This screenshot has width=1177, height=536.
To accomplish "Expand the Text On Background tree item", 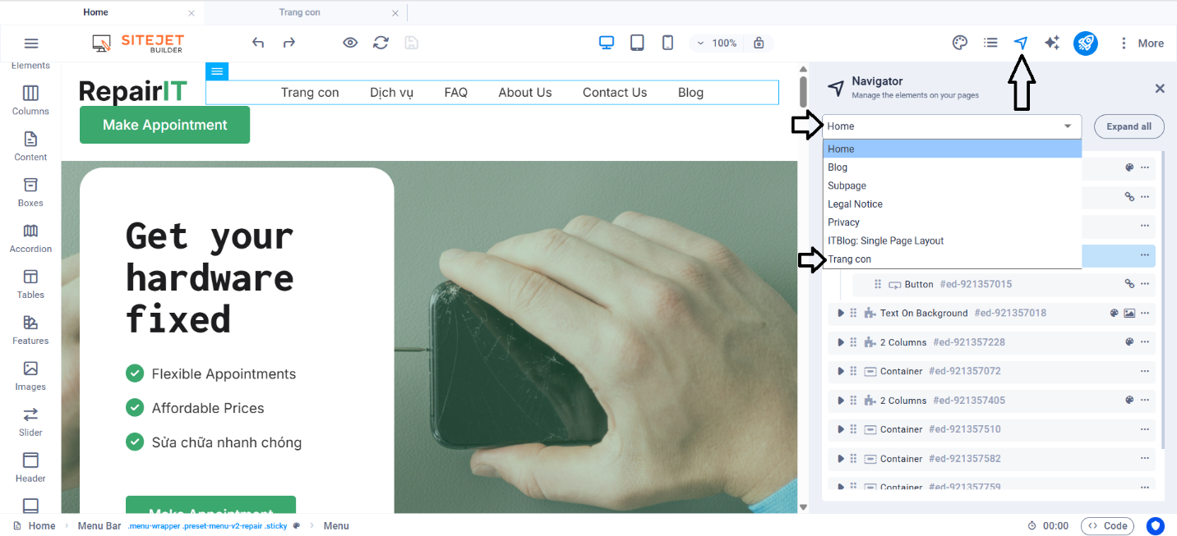I will 840,313.
